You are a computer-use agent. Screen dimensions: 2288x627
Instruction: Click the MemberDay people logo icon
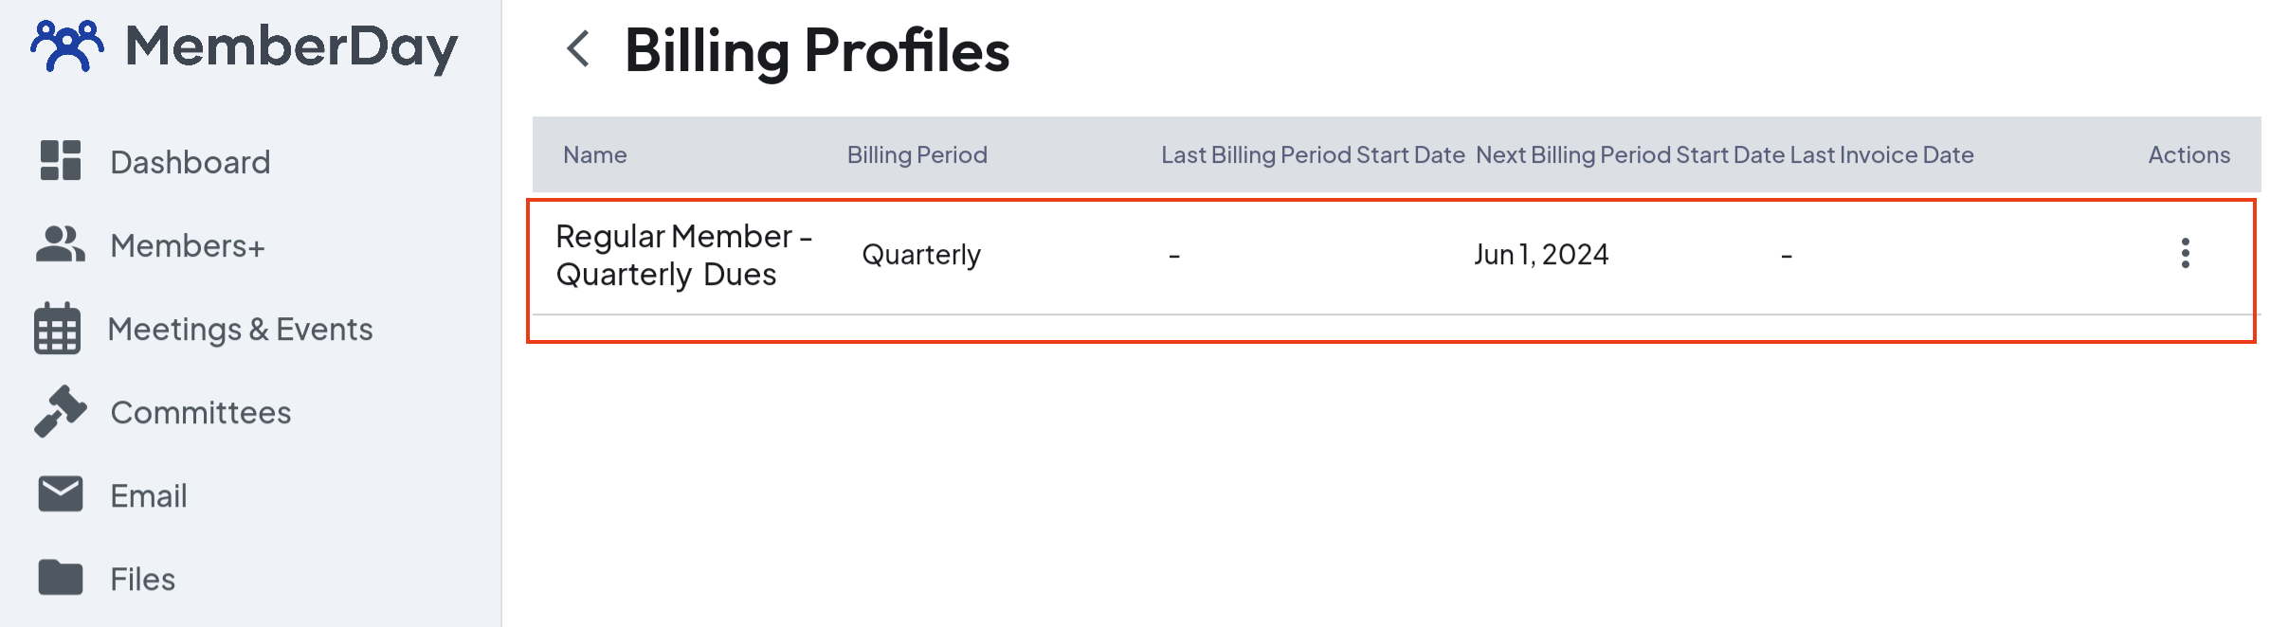(x=66, y=45)
